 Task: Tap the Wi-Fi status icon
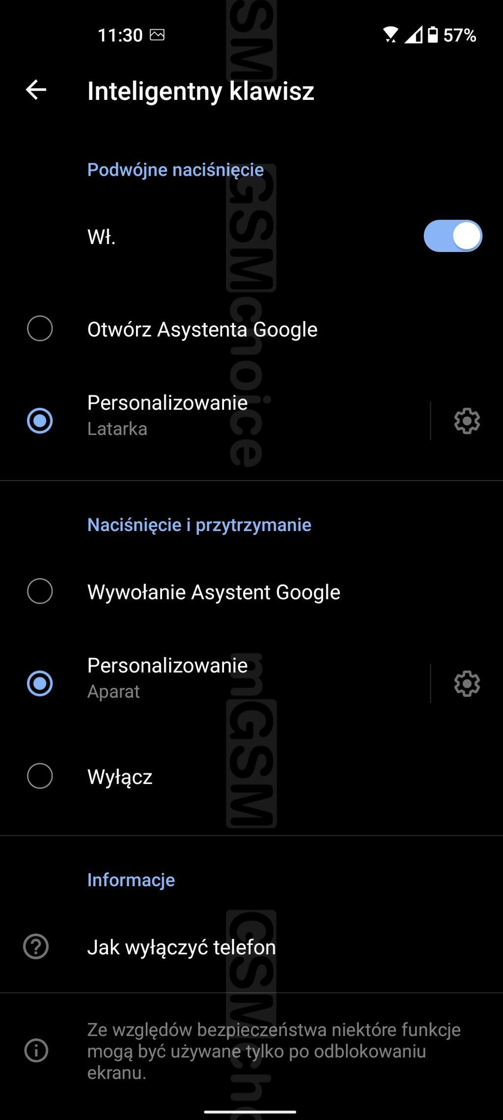[x=391, y=35]
